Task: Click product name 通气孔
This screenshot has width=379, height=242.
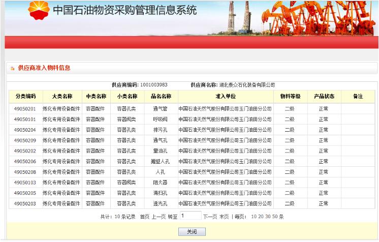Action: tap(160, 140)
